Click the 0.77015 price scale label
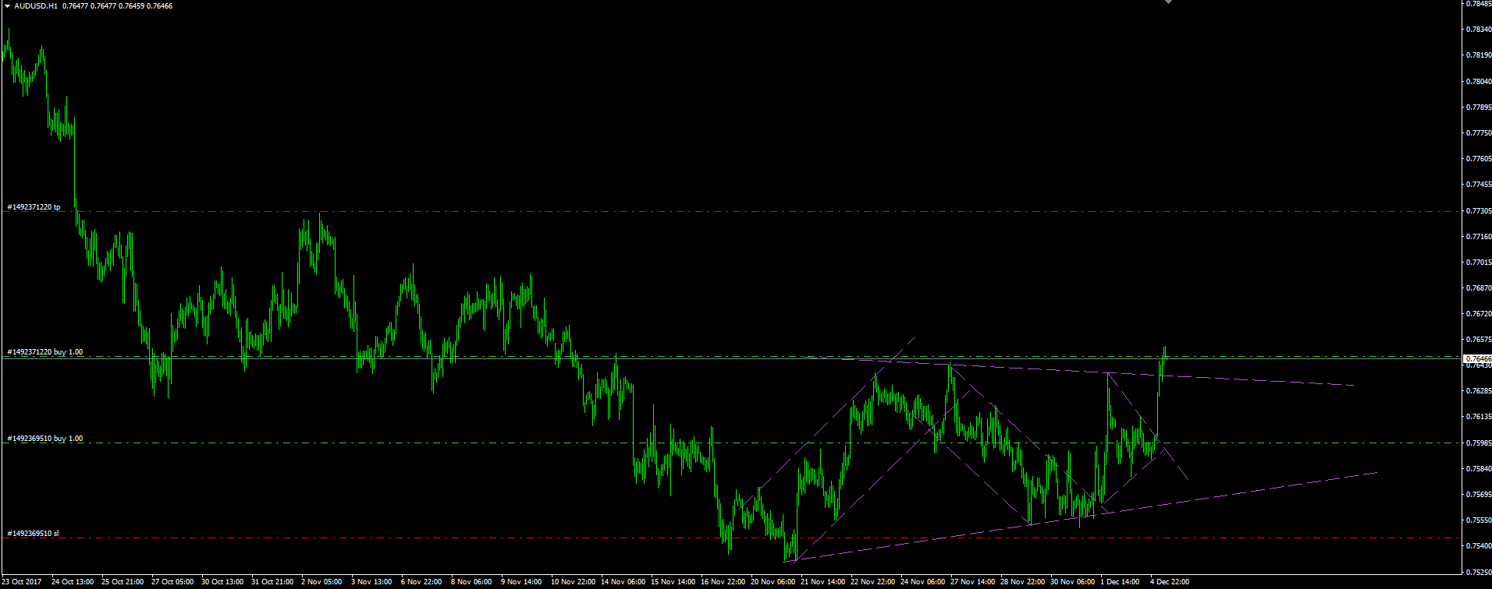The width and height of the screenshot is (1492, 589). click(1478, 263)
